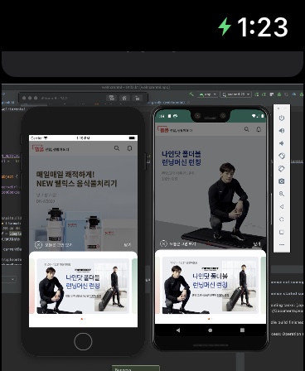Take emulator screenshot with camera icon
This screenshot has width=305, height=371.
[282, 181]
